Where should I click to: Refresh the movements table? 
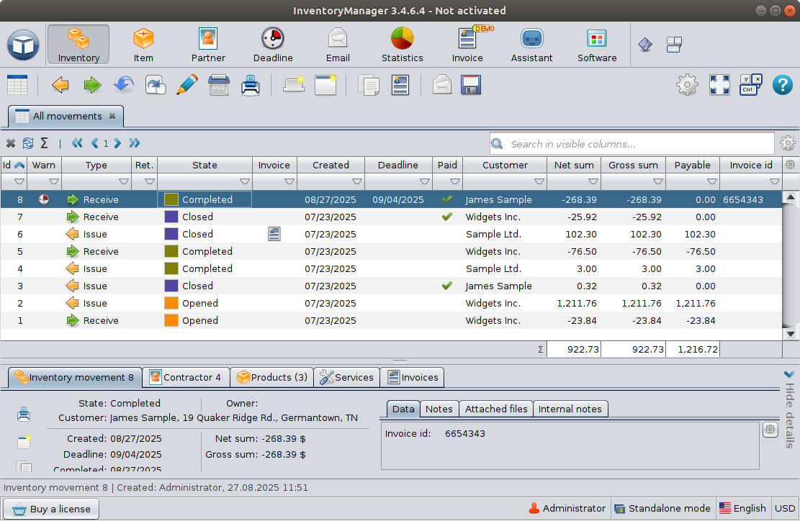click(28, 144)
